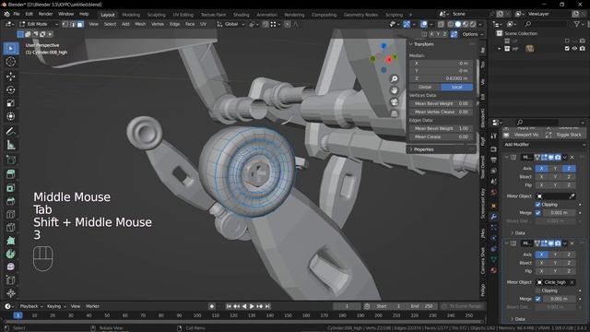Select the Cursor tool in the viewport toolbar
590x332 pixels.
[x=10, y=62]
